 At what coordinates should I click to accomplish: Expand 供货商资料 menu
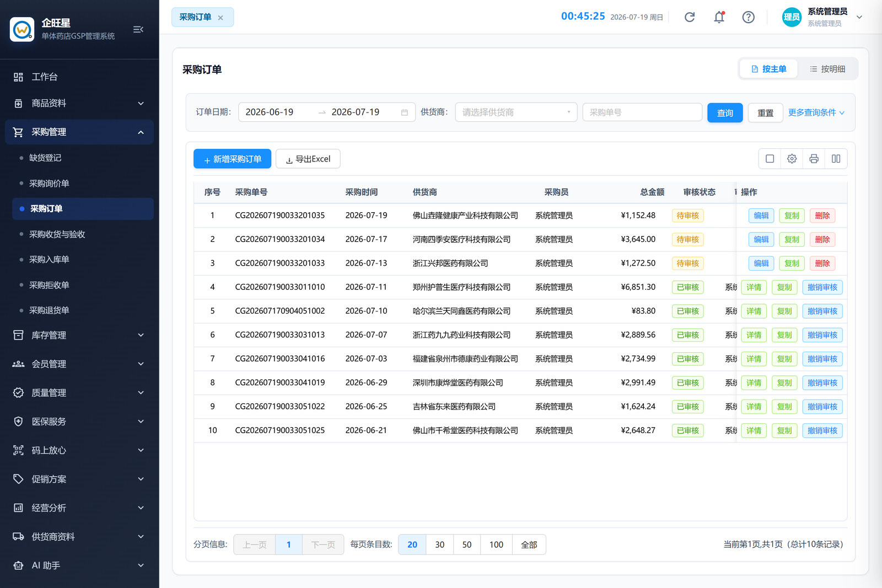pos(79,536)
